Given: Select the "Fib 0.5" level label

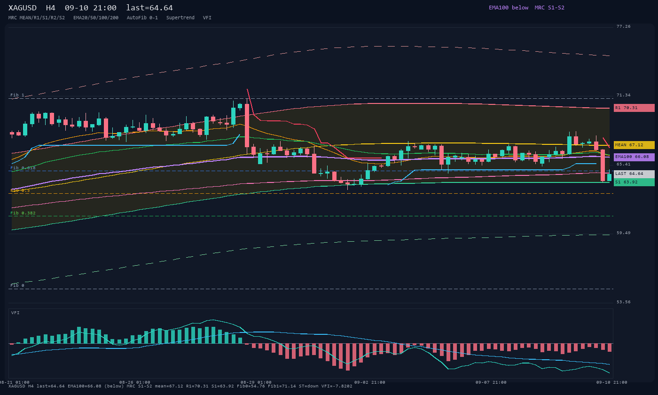Looking at the screenshot, I should [x=20, y=190].
